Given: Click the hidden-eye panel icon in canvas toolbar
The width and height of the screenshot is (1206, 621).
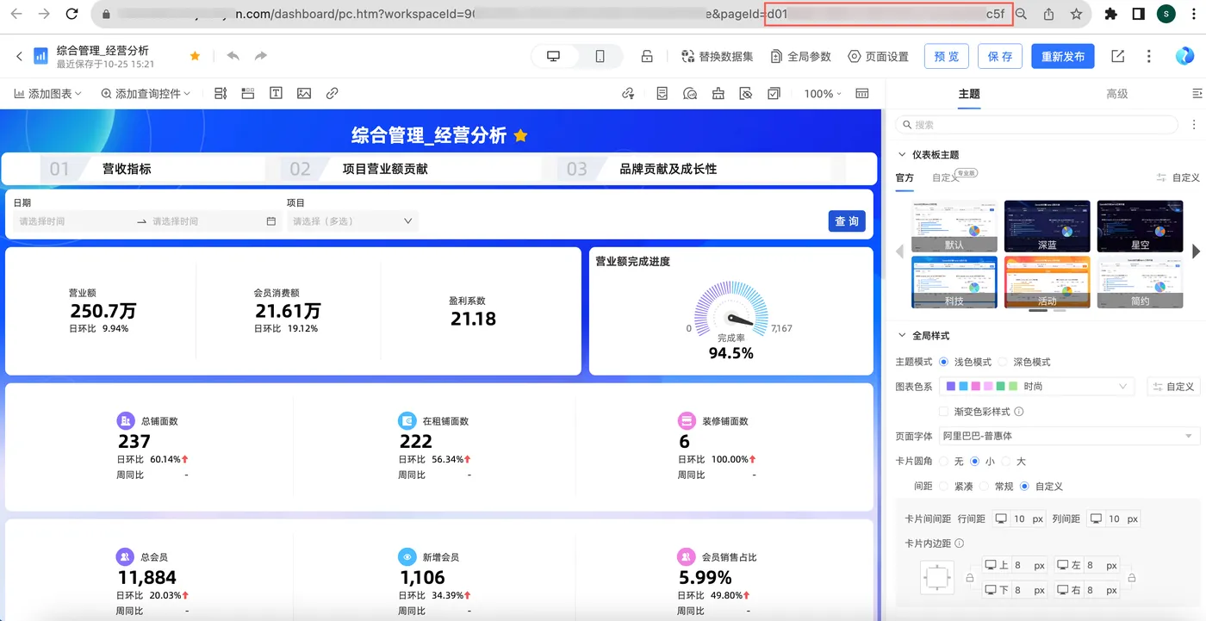Looking at the screenshot, I should pos(746,94).
